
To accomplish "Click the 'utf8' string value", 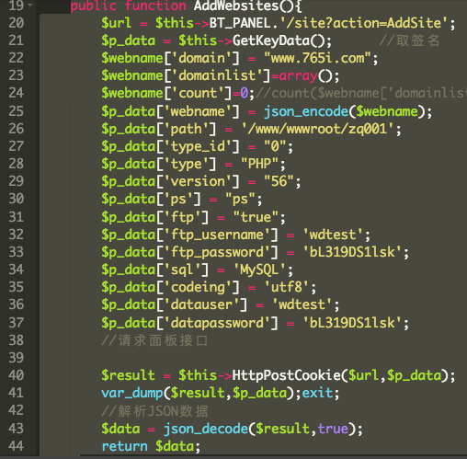I will pos(287,288).
